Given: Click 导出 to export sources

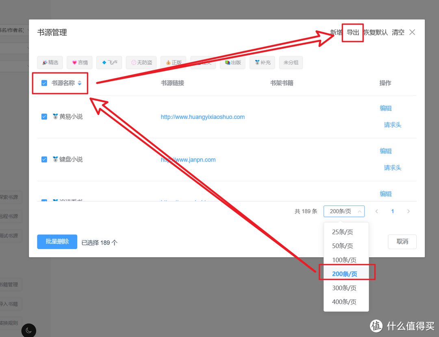Looking at the screenshot, I should point(353,32).
